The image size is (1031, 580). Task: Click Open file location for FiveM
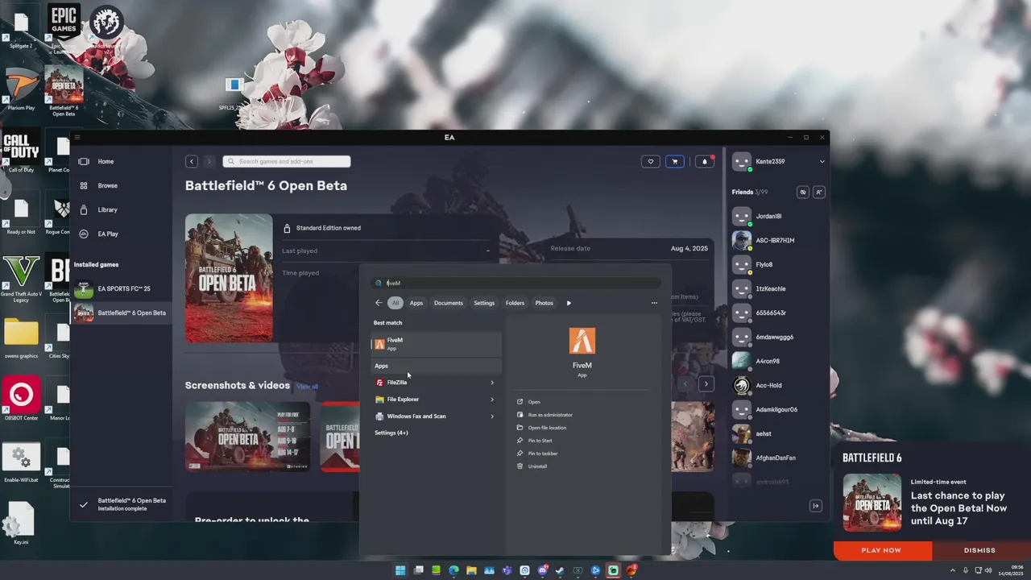pos(541,428)
